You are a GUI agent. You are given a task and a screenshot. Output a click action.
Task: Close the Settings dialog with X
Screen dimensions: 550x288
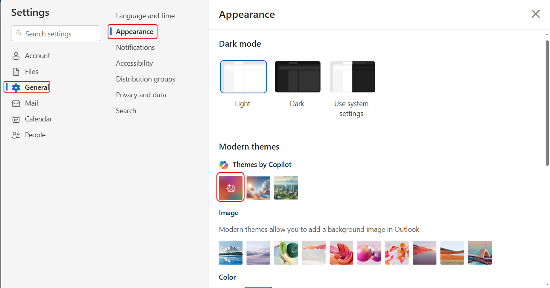point(535,14)
